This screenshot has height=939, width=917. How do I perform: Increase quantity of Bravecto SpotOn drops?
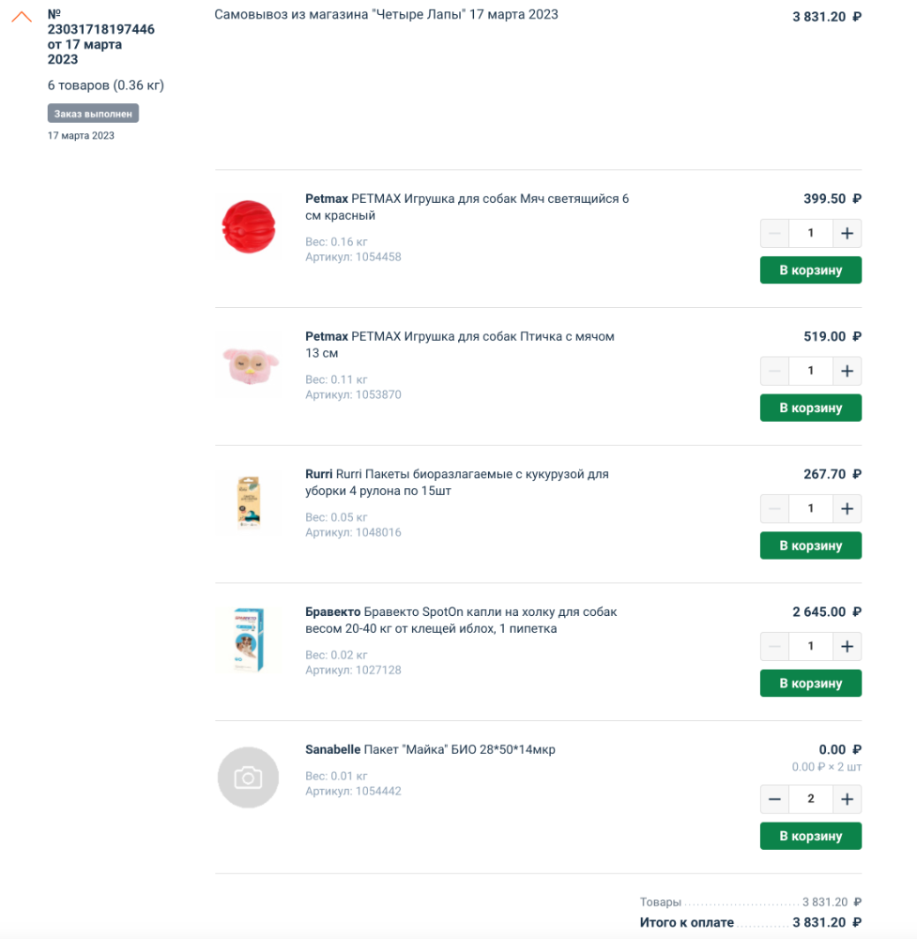pos(847,647)
